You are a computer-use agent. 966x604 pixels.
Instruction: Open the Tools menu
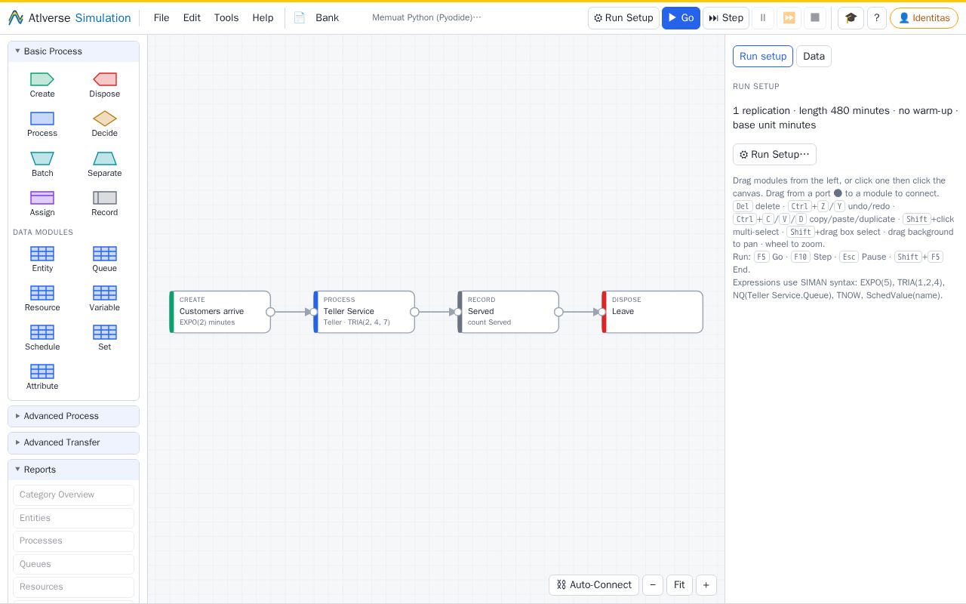[226, 18]
